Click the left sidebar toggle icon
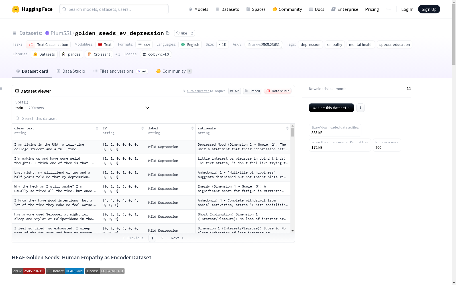Viewport: 456px width, 285px height. [x=1, y=88]
